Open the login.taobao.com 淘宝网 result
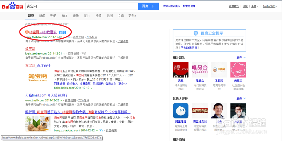This screenshot has height=141, width=282. (x=30, y=49)
